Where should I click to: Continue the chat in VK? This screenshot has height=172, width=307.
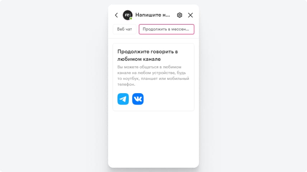tap(138, 99)
